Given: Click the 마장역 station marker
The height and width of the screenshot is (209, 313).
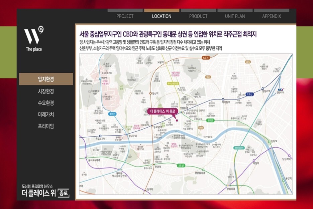Looking at the screenshot, I should click(254, 160).
